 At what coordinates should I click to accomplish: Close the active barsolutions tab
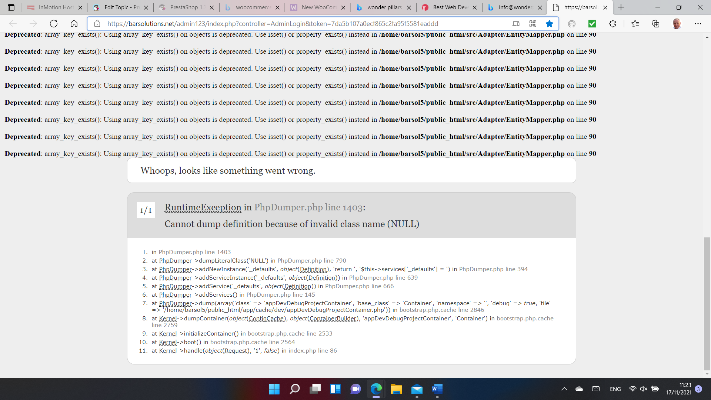click(605, 7)
